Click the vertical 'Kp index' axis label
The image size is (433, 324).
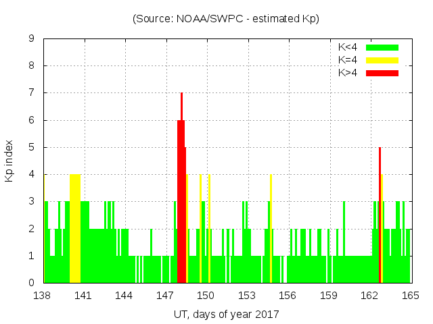pyautogui.click(x=9, y=161)
